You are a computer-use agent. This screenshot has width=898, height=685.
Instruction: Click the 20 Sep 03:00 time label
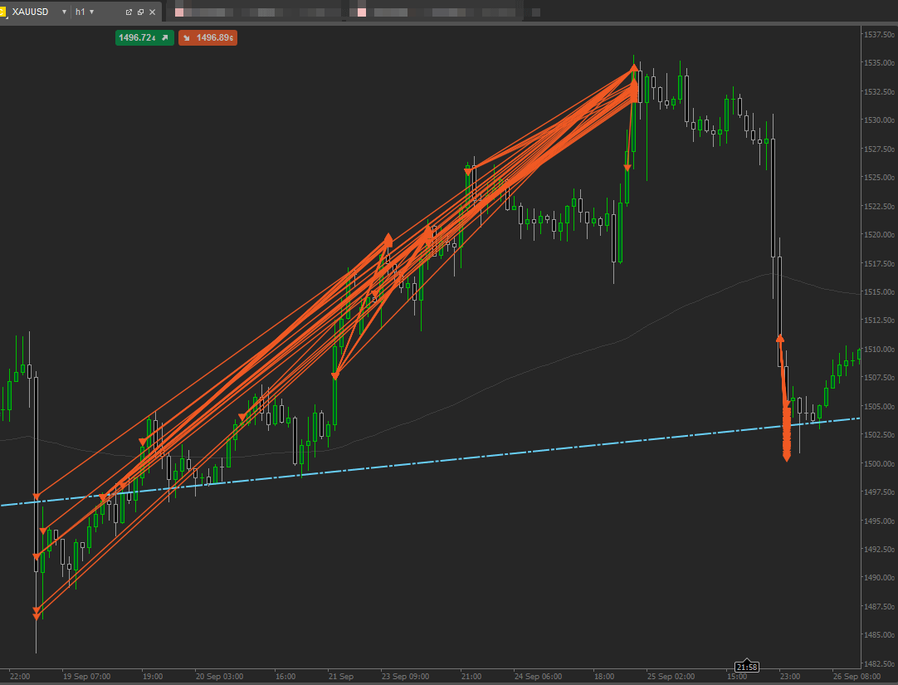219,677
